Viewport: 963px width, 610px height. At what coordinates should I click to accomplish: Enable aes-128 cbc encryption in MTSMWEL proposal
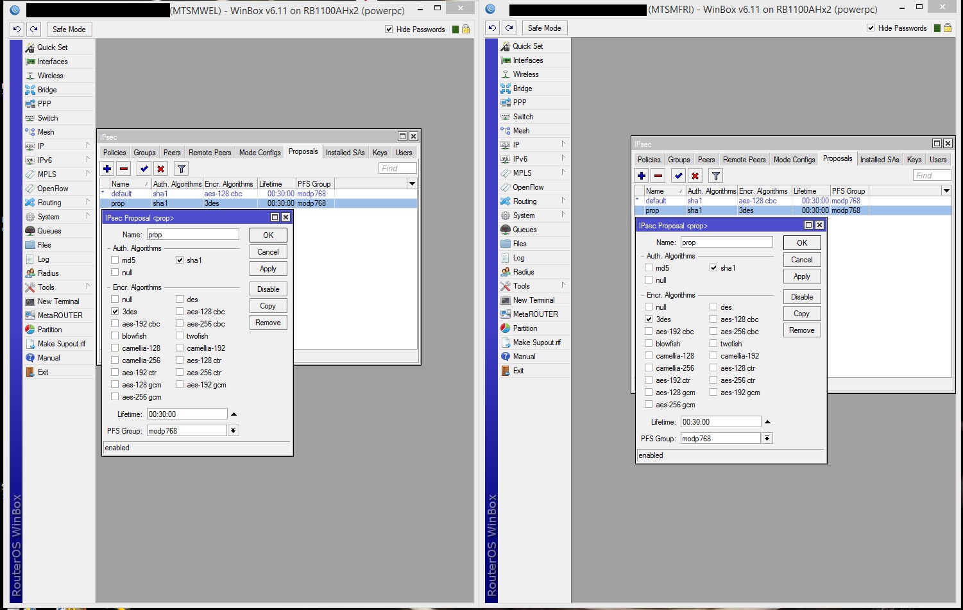(180, 312)
